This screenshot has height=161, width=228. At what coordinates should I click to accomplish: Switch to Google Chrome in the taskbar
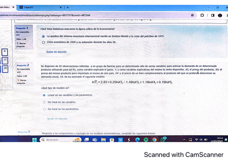[154, 140]
